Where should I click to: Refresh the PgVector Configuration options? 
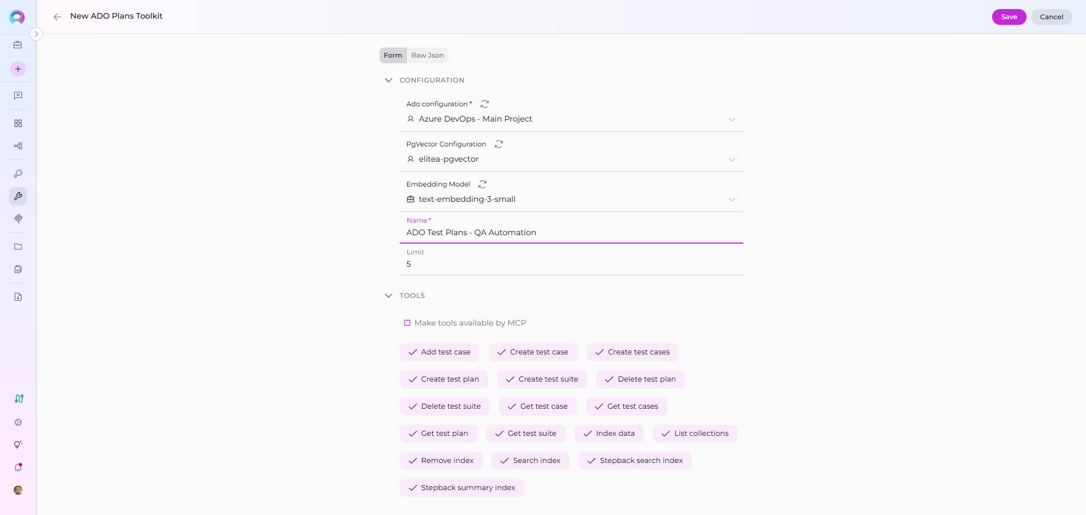tap(499, 144)
